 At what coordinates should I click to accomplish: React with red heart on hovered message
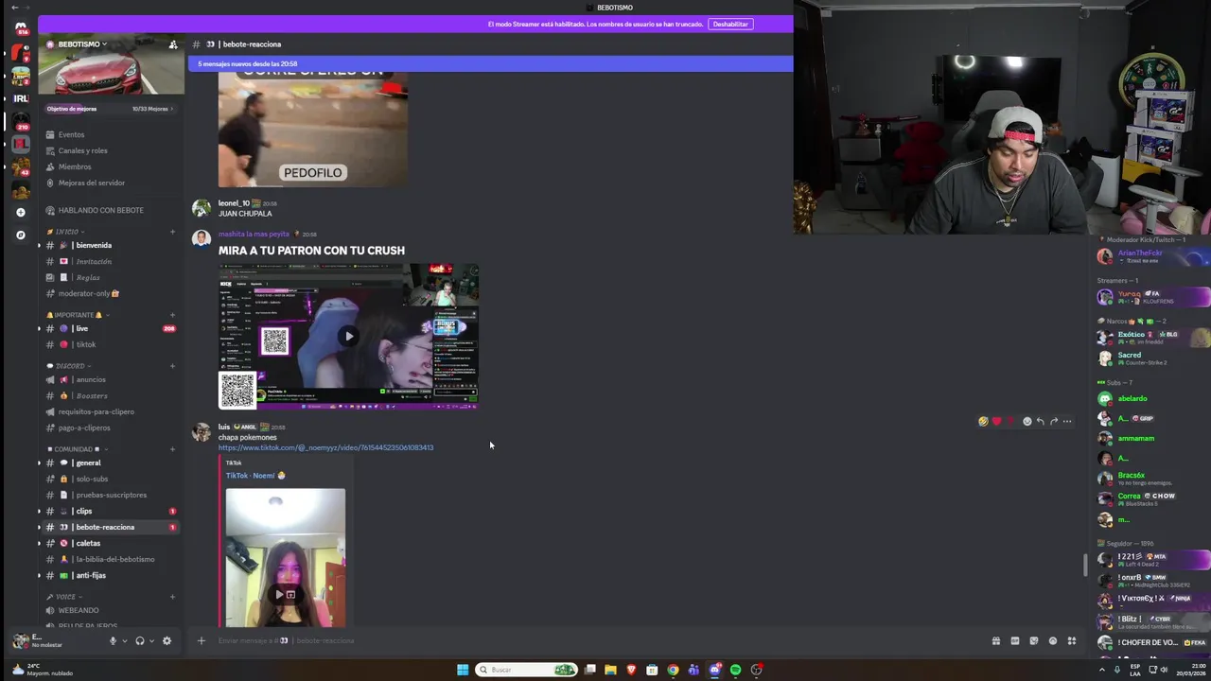996,421
